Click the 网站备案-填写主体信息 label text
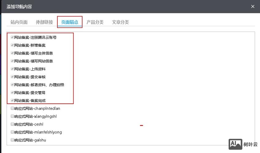Viewport: 260px width, 153px height. pyautogui.click(x=33, y=53)
